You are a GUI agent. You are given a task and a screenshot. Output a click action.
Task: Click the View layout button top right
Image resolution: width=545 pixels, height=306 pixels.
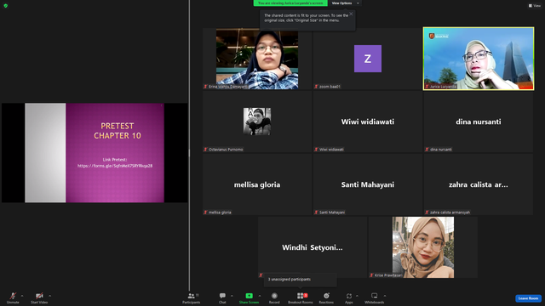pyautogui.click(x=535, y=6)
